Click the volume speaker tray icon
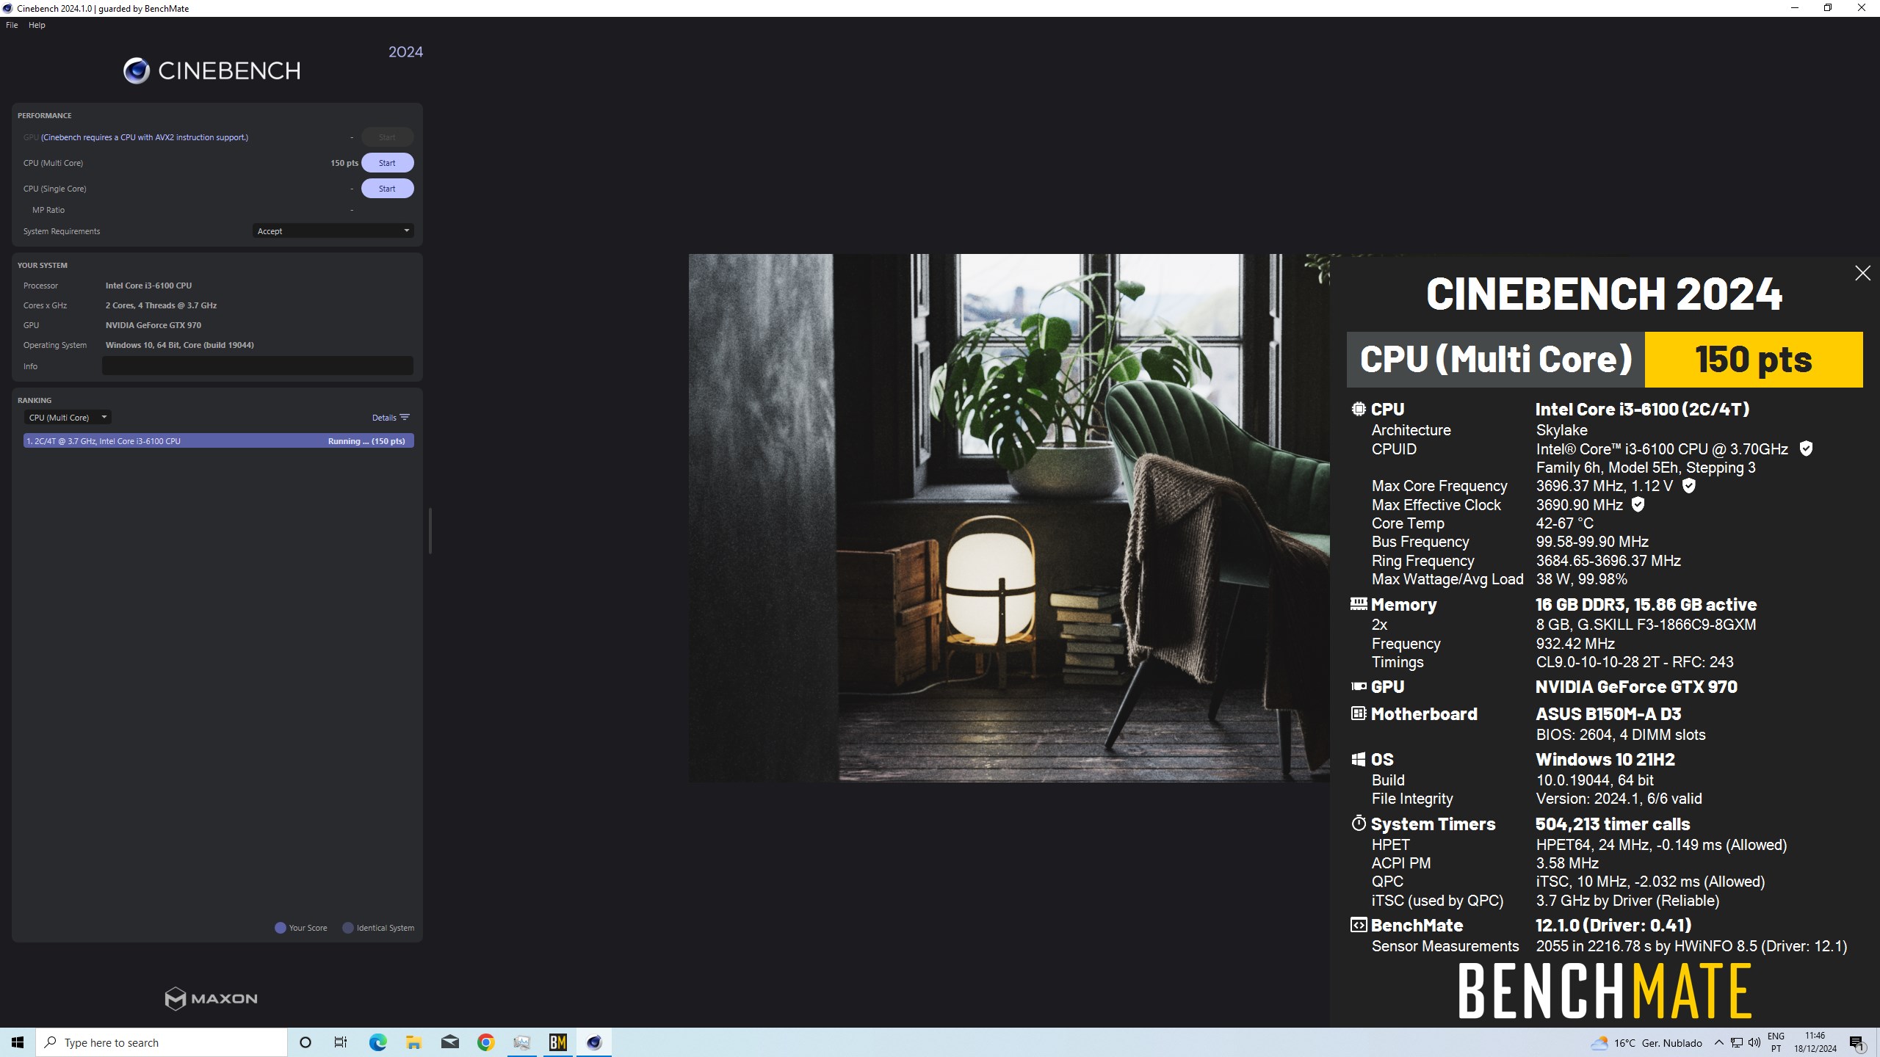The image size is (1880, 1057). coord(1754,1043)
